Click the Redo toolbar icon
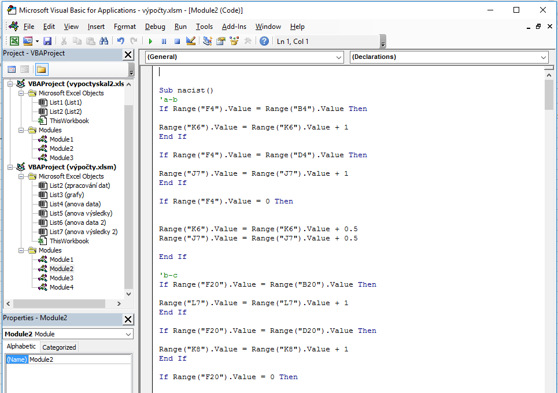The width and height of the screenshot is (558, 393). pos(134,41)
